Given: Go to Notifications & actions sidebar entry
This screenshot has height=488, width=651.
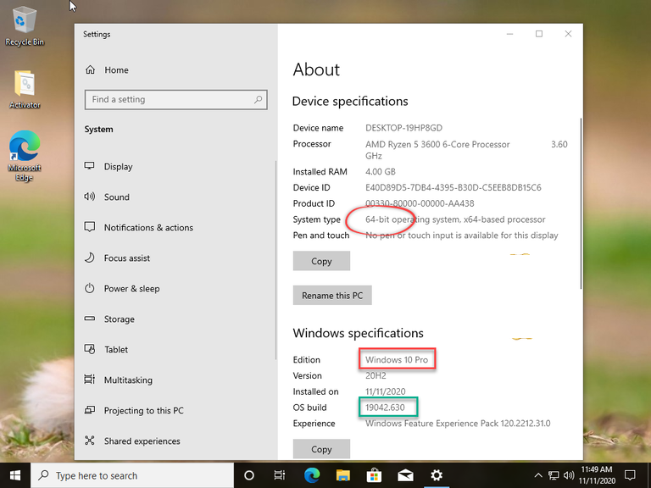Looking at the screenshot, I should click(148, 227).
